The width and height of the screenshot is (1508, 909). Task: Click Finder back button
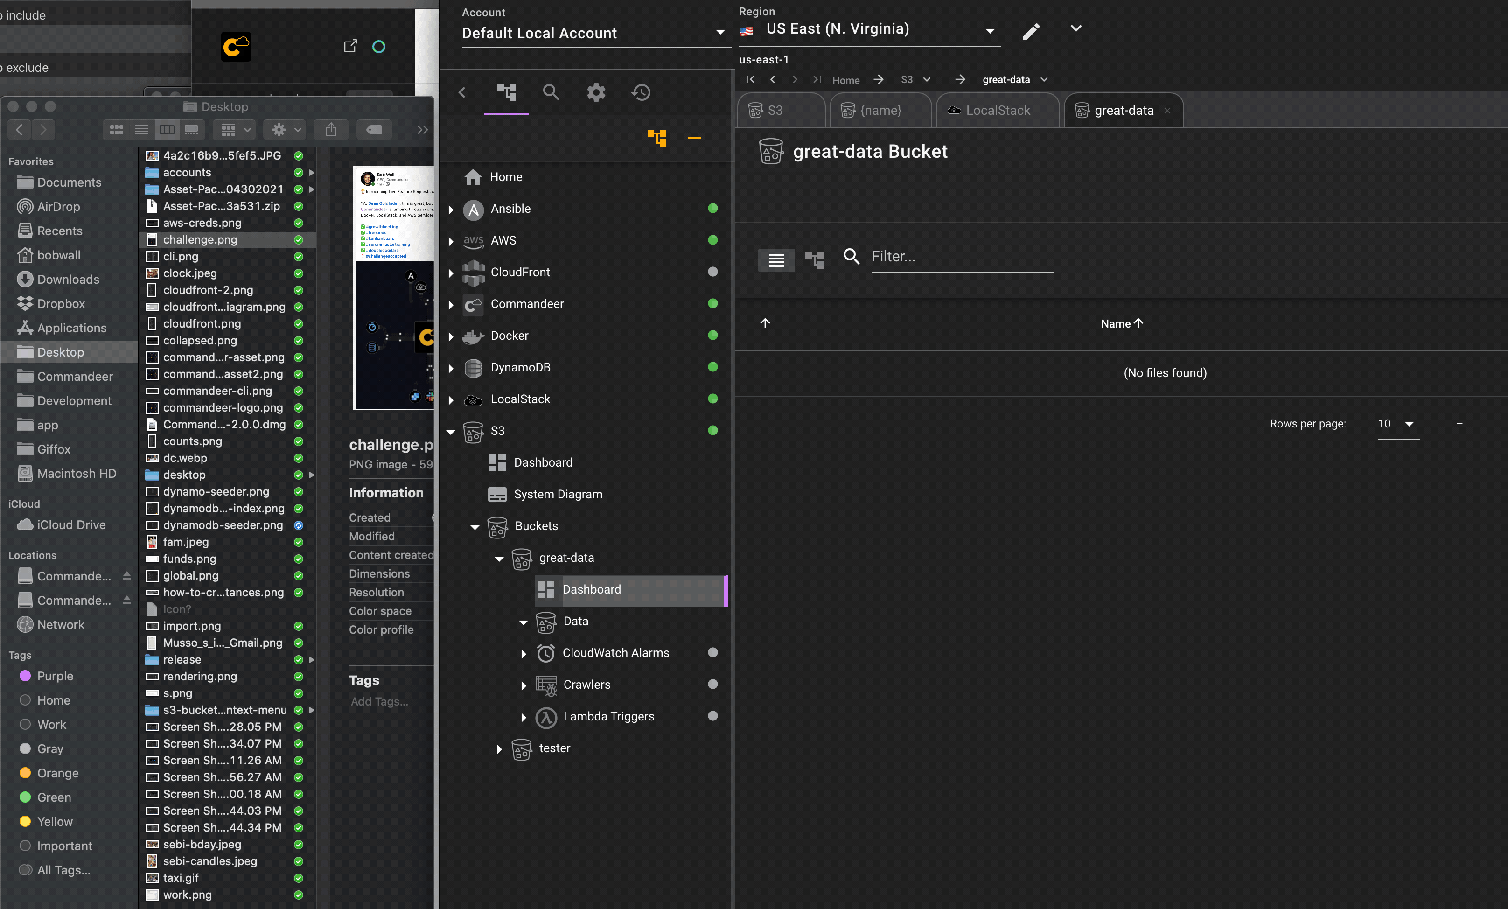pos(20,129)
